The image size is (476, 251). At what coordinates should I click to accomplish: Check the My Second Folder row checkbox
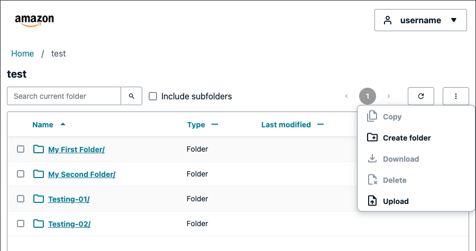[21, 174]
